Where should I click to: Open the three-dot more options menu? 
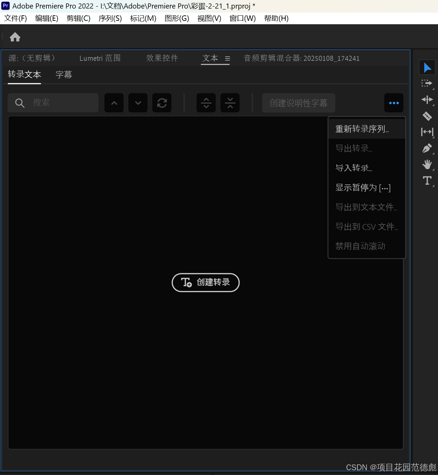click(394, 103)
